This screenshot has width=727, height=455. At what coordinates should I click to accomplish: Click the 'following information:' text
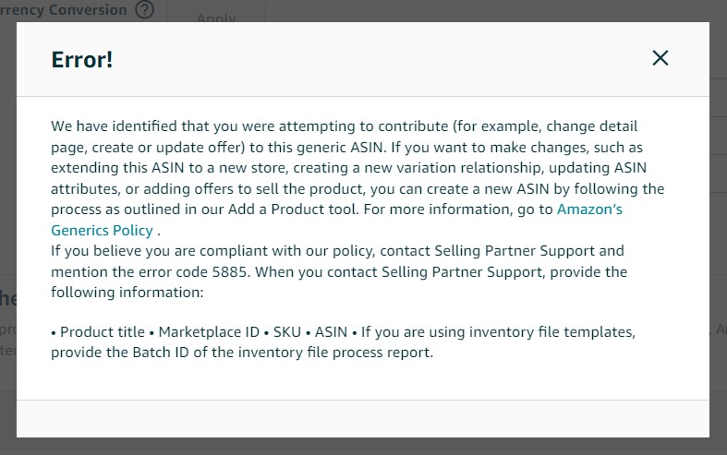tap(127, 293)
